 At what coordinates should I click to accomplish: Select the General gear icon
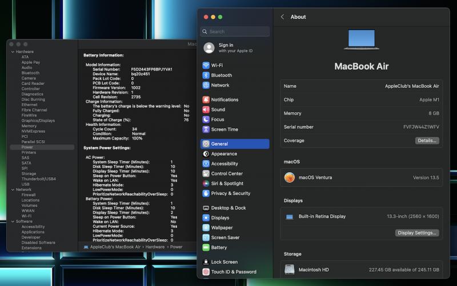tap(206, 144)
